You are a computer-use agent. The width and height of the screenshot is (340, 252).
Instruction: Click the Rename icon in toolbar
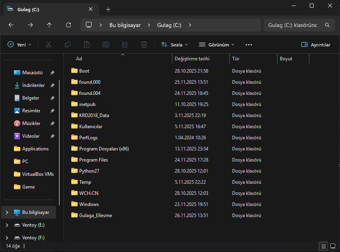(106, 45)
